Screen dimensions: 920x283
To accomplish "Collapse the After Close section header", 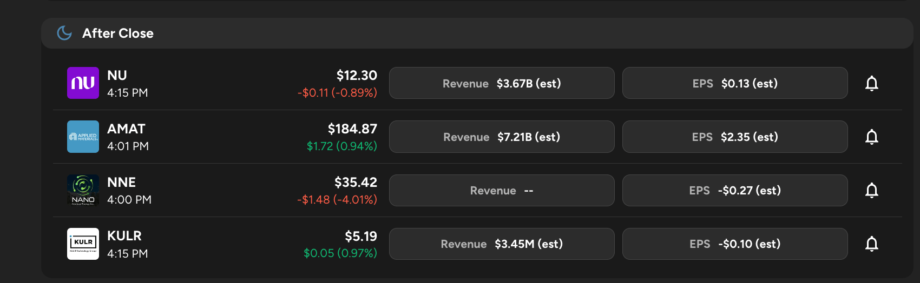I will (x=476, y=33).
